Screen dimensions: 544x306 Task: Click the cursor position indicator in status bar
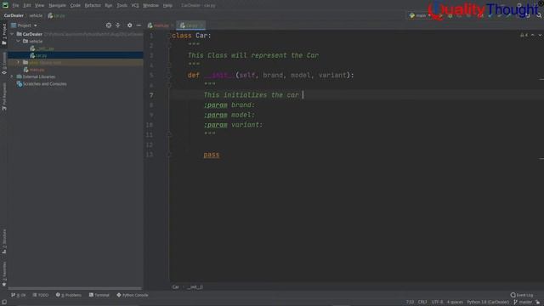410,303
